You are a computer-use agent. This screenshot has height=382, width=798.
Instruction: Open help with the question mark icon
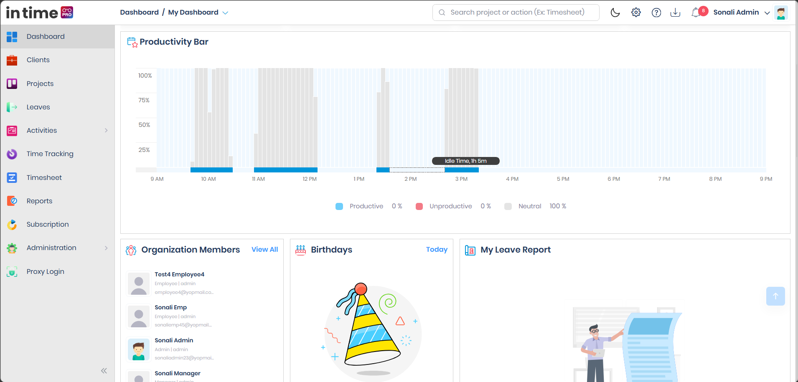pyautogui.click(x=656, y=13)
